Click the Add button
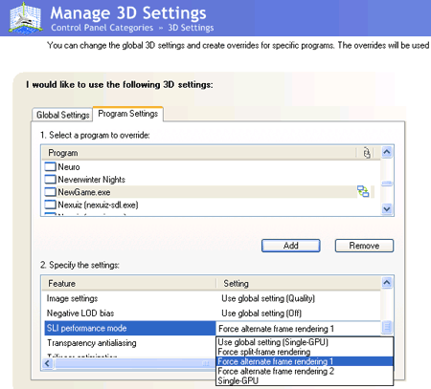 click(291, 246)
